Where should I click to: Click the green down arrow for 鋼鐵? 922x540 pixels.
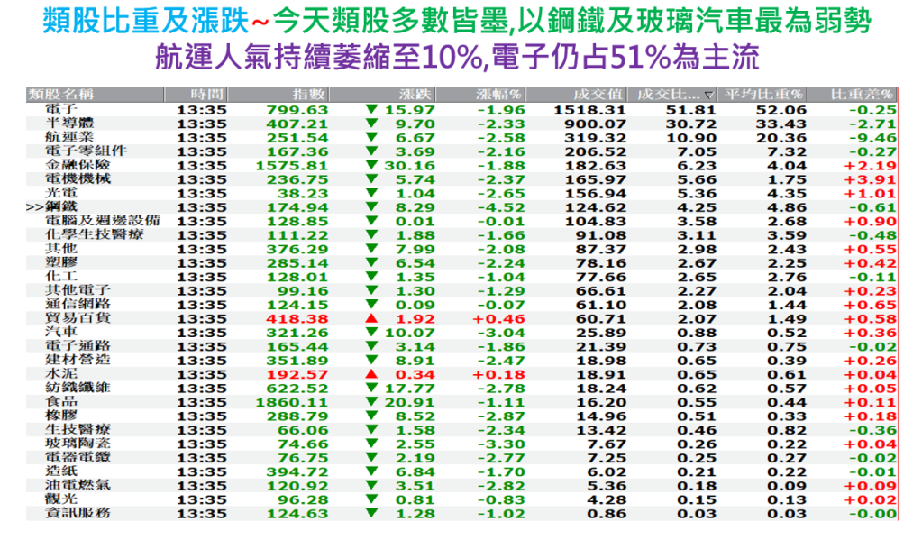(x=370, y=206)
